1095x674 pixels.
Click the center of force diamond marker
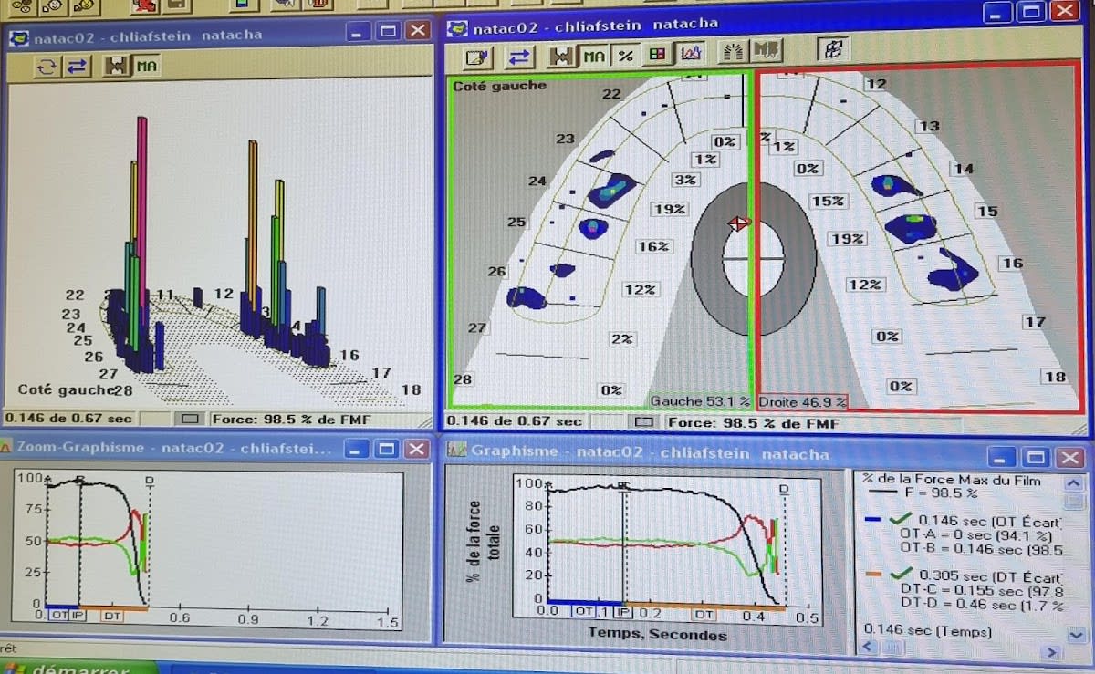(x=738, y=223)
